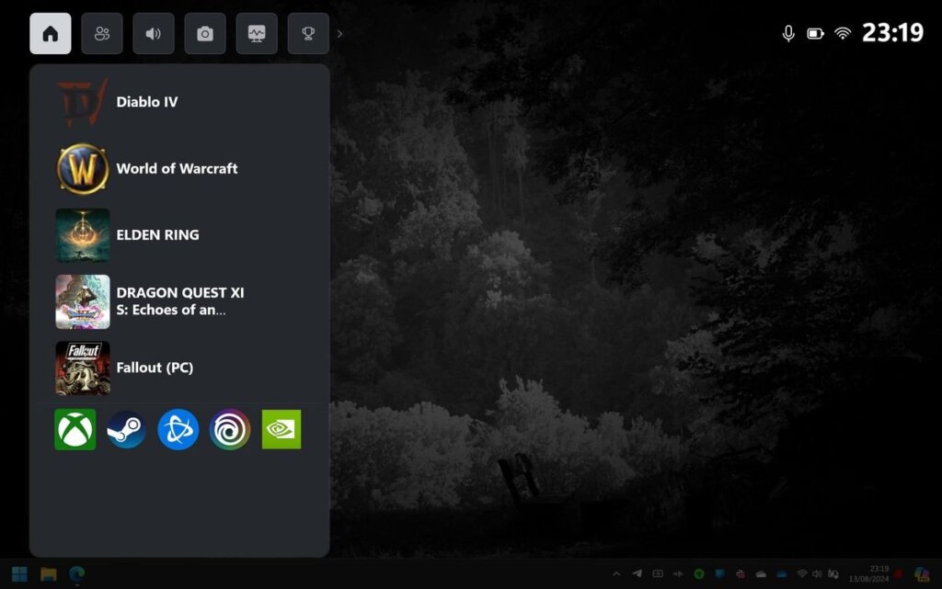
Task: Launch World of Warcraft
Action: [179, 168]
